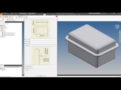Close the Размеры dialog

tap(56, 16)
